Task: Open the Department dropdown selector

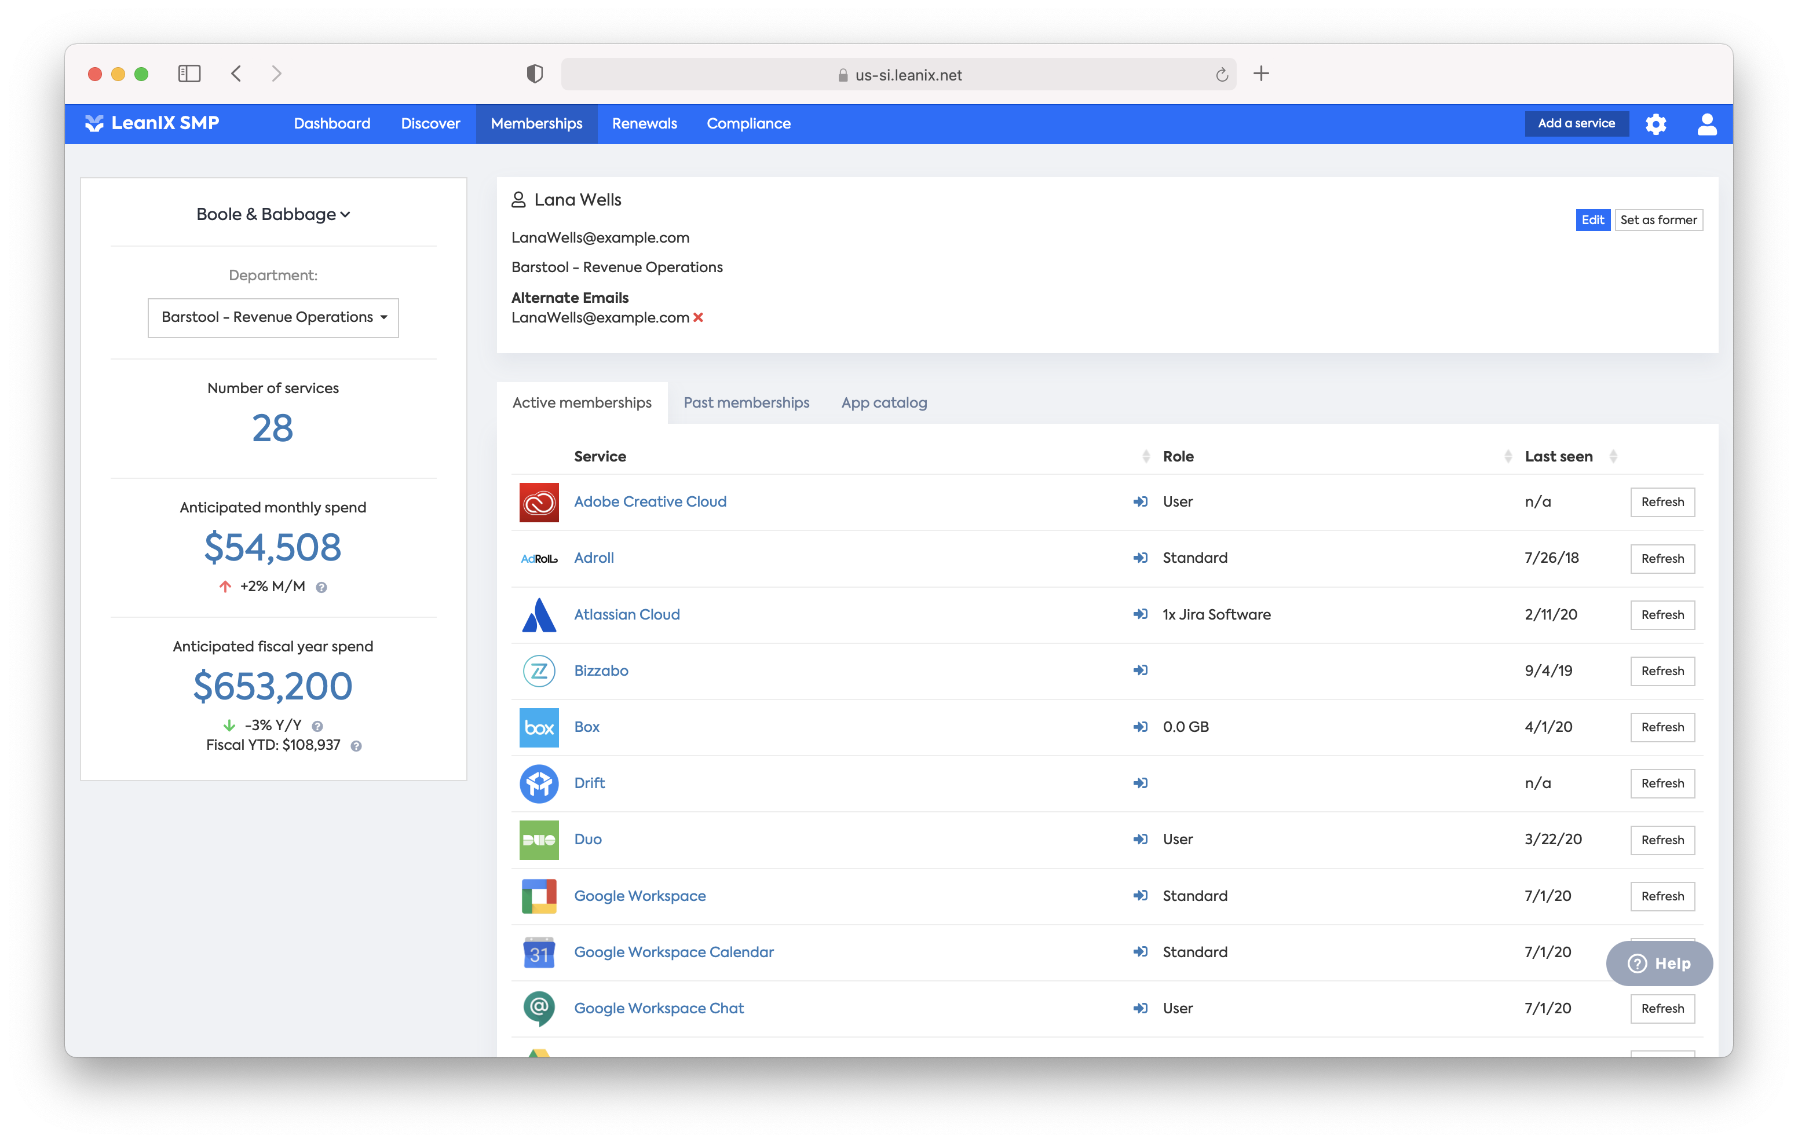Action: (x=273, y=318)
